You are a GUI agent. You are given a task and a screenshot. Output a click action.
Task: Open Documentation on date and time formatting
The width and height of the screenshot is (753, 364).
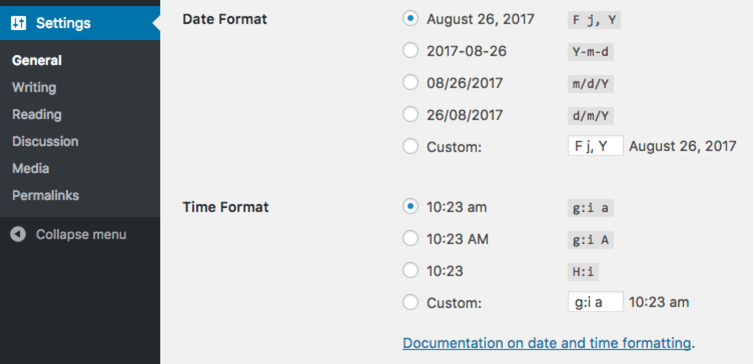coord(547,343)
